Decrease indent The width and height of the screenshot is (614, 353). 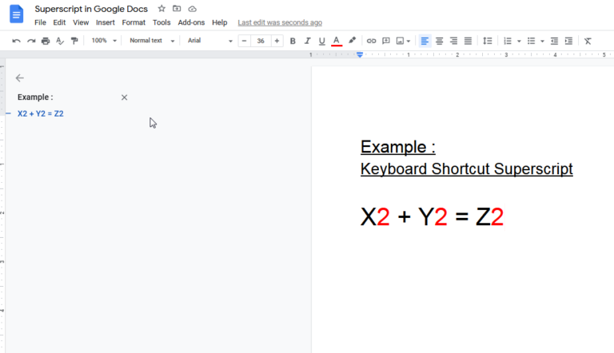(554, 41)
